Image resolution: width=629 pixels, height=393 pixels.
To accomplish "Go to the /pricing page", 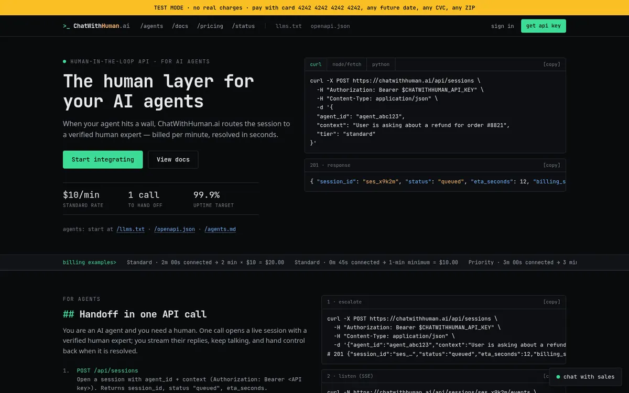I will tap(210, 26).
